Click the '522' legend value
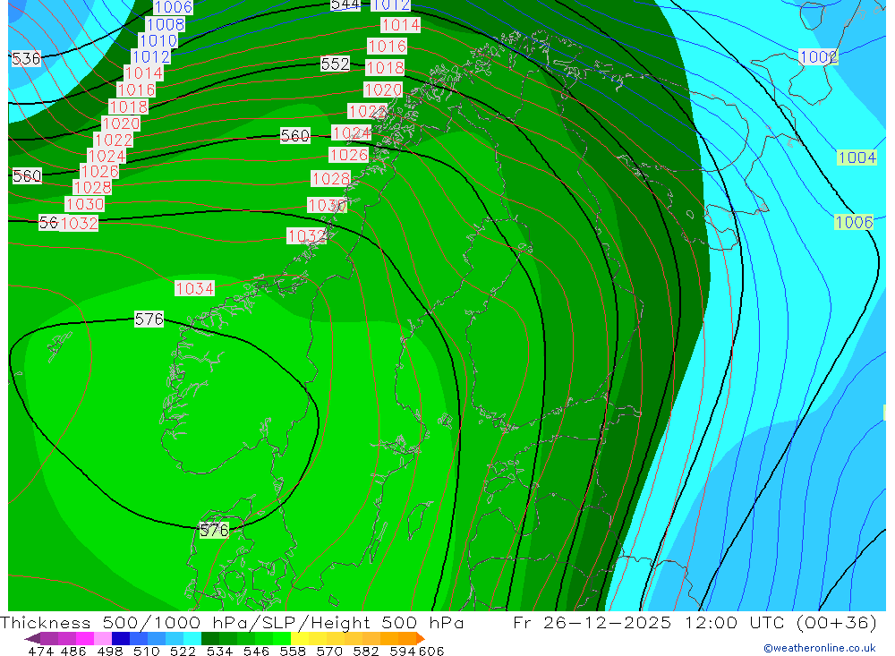The height and width of the screenshot is (656, 895). 183,651
